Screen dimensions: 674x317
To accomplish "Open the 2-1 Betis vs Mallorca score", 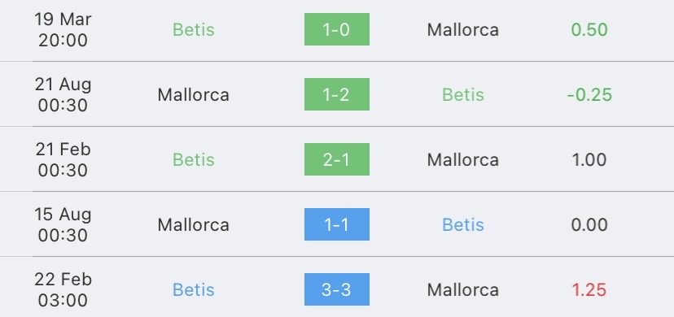I will (x=336, y=159).
